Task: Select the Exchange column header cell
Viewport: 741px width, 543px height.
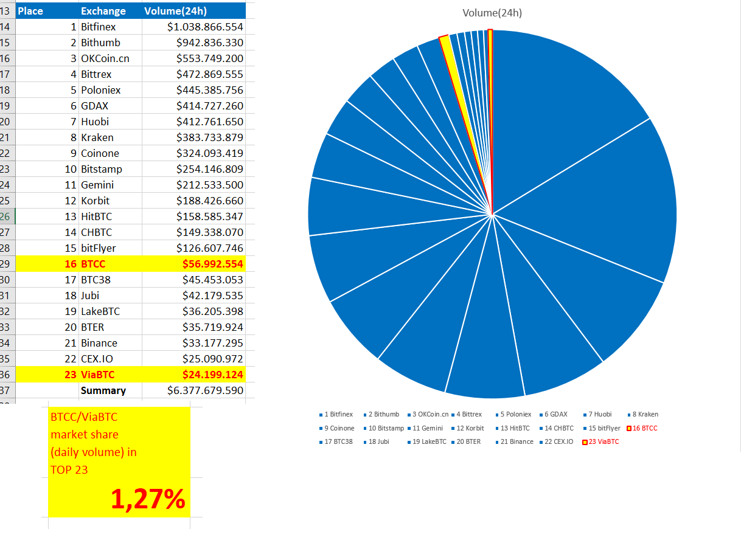Action: click(x=110, y=11)
